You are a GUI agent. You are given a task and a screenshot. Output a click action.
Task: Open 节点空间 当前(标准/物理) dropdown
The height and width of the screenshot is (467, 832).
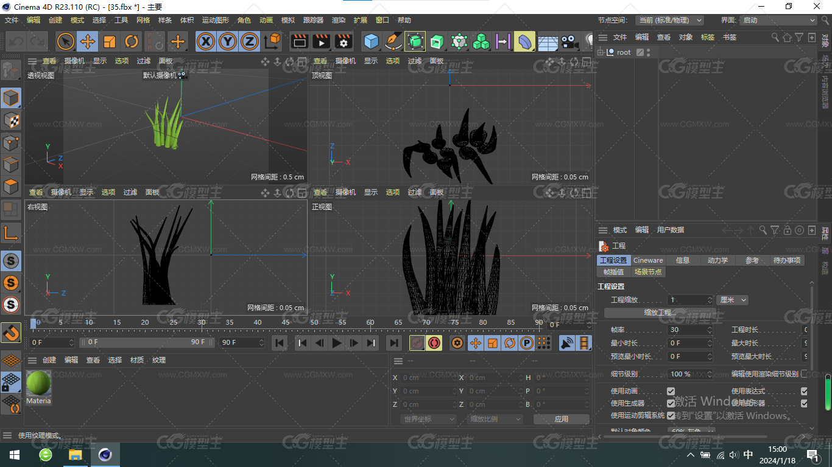click(x=669, y=20)
